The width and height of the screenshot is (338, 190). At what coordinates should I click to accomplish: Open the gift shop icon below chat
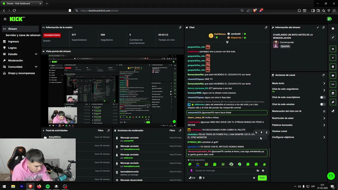(x=200, y=178)
